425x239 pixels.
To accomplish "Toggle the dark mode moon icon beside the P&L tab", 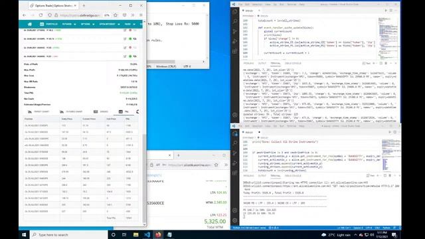I will (x=137, y=112).
